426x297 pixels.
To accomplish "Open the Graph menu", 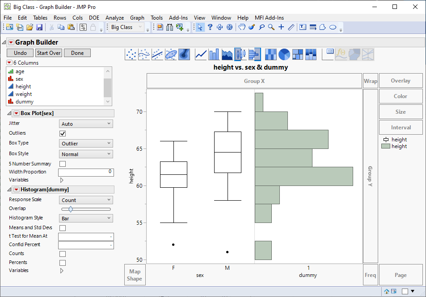I will 137,18.
